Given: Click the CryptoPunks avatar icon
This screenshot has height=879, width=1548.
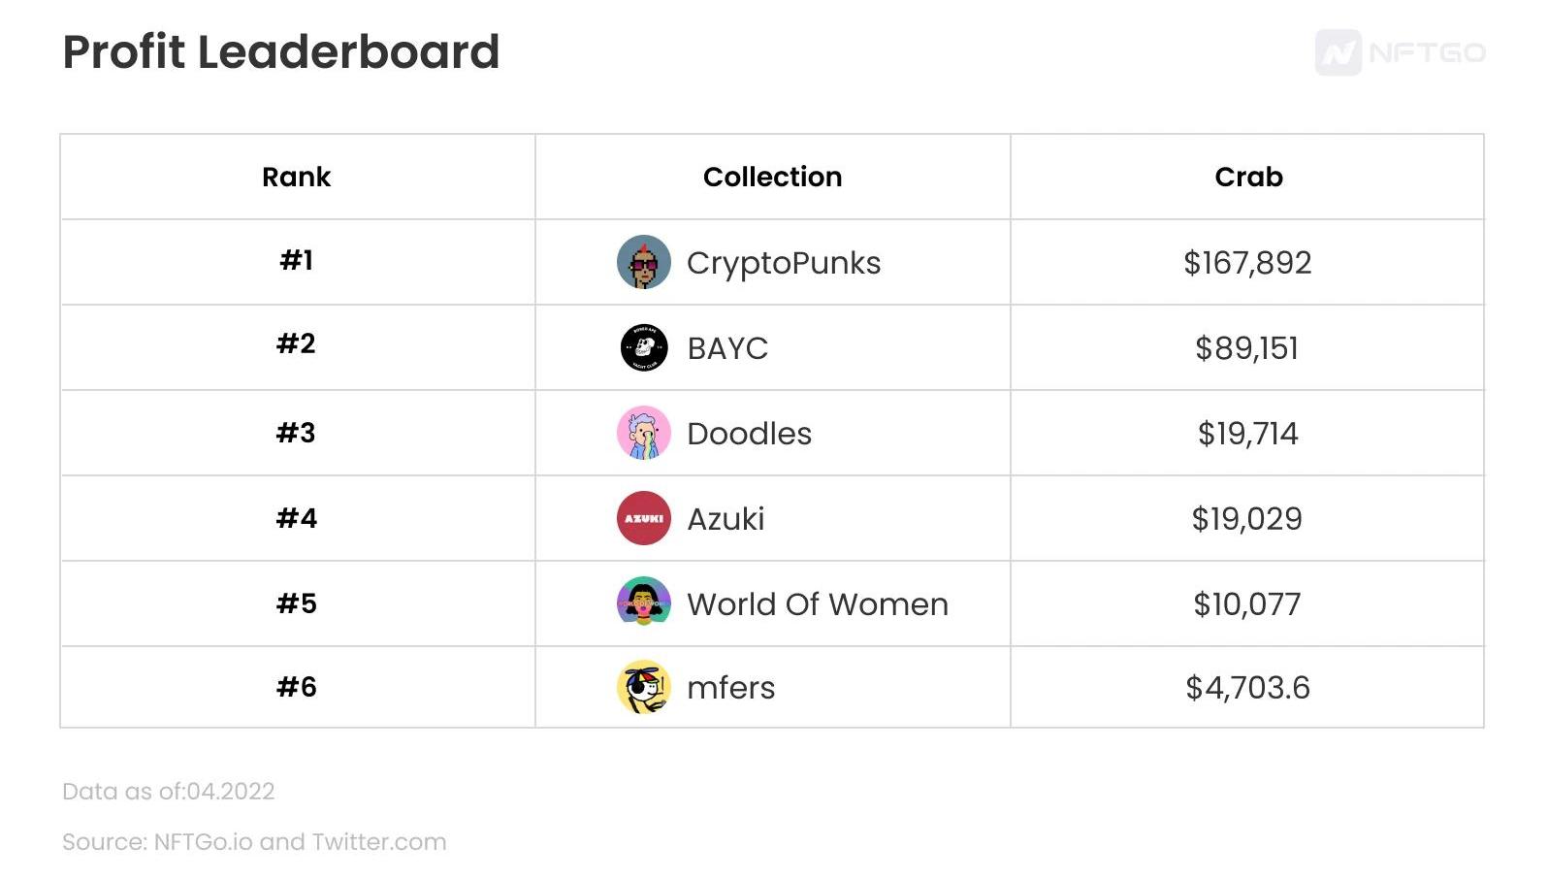Looking at the screenshot, I should click(644, 262).
